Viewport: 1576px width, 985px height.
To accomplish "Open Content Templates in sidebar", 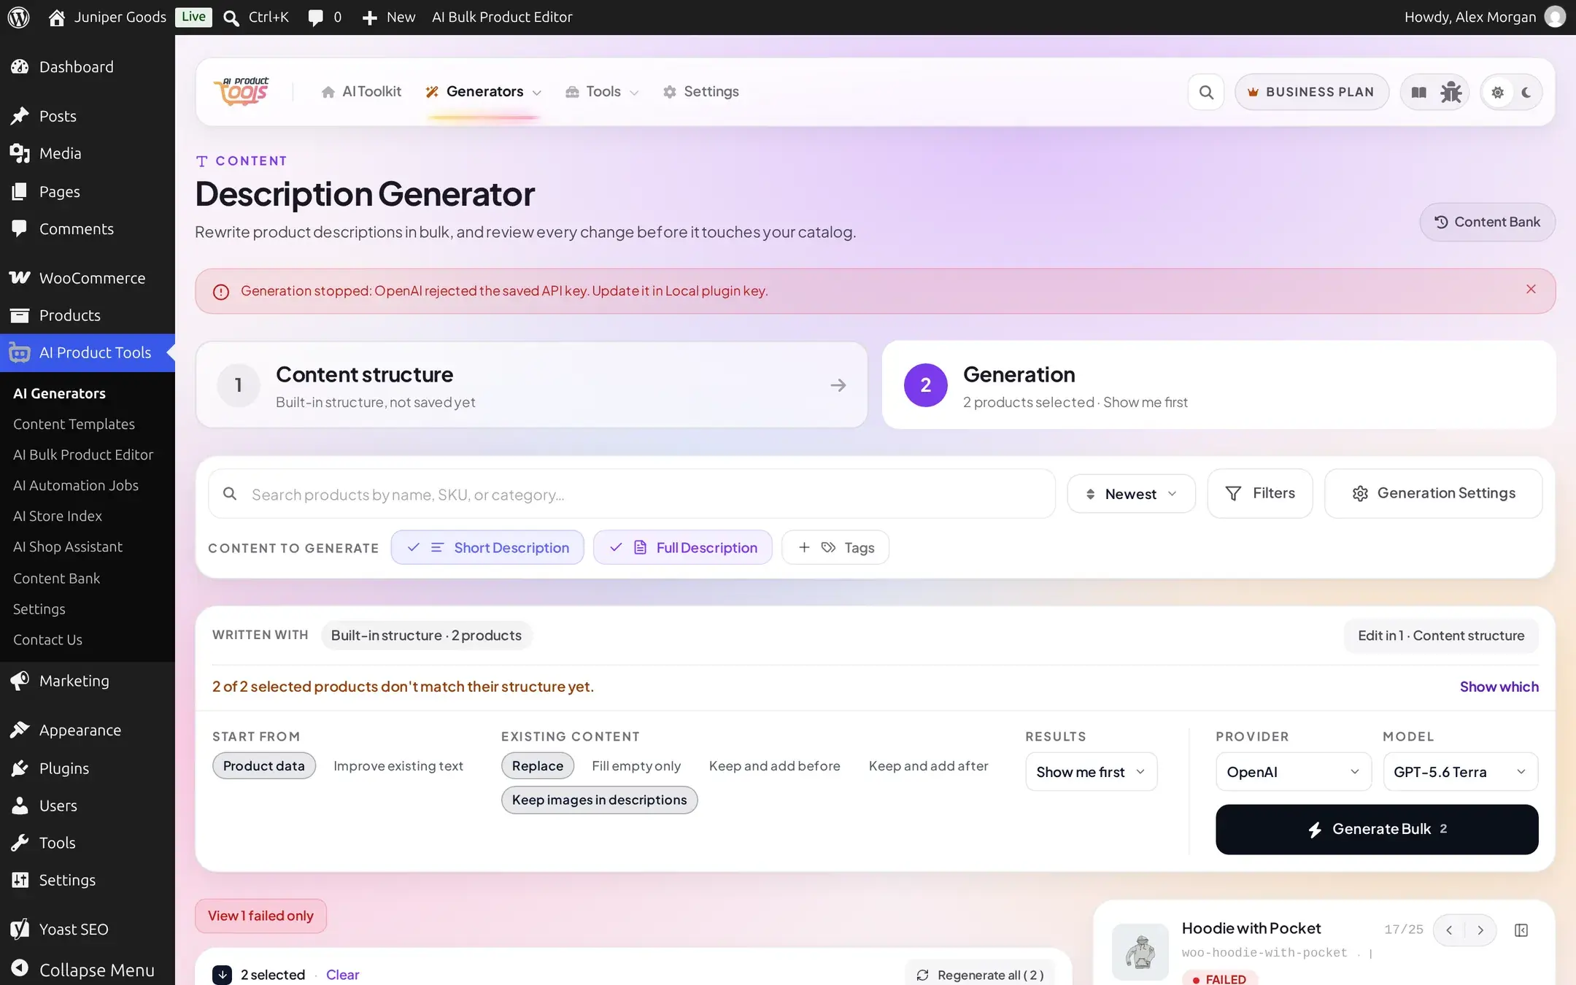I will [x=74, y=424].
